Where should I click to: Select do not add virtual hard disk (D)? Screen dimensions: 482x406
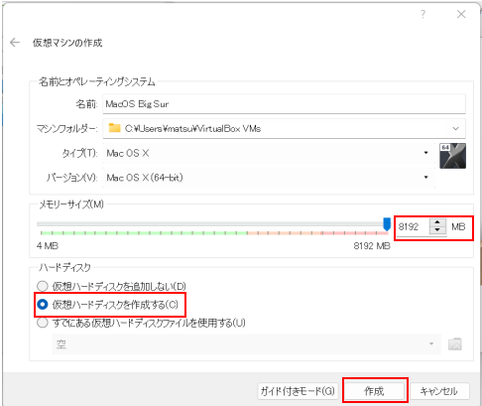click(111, 286)
